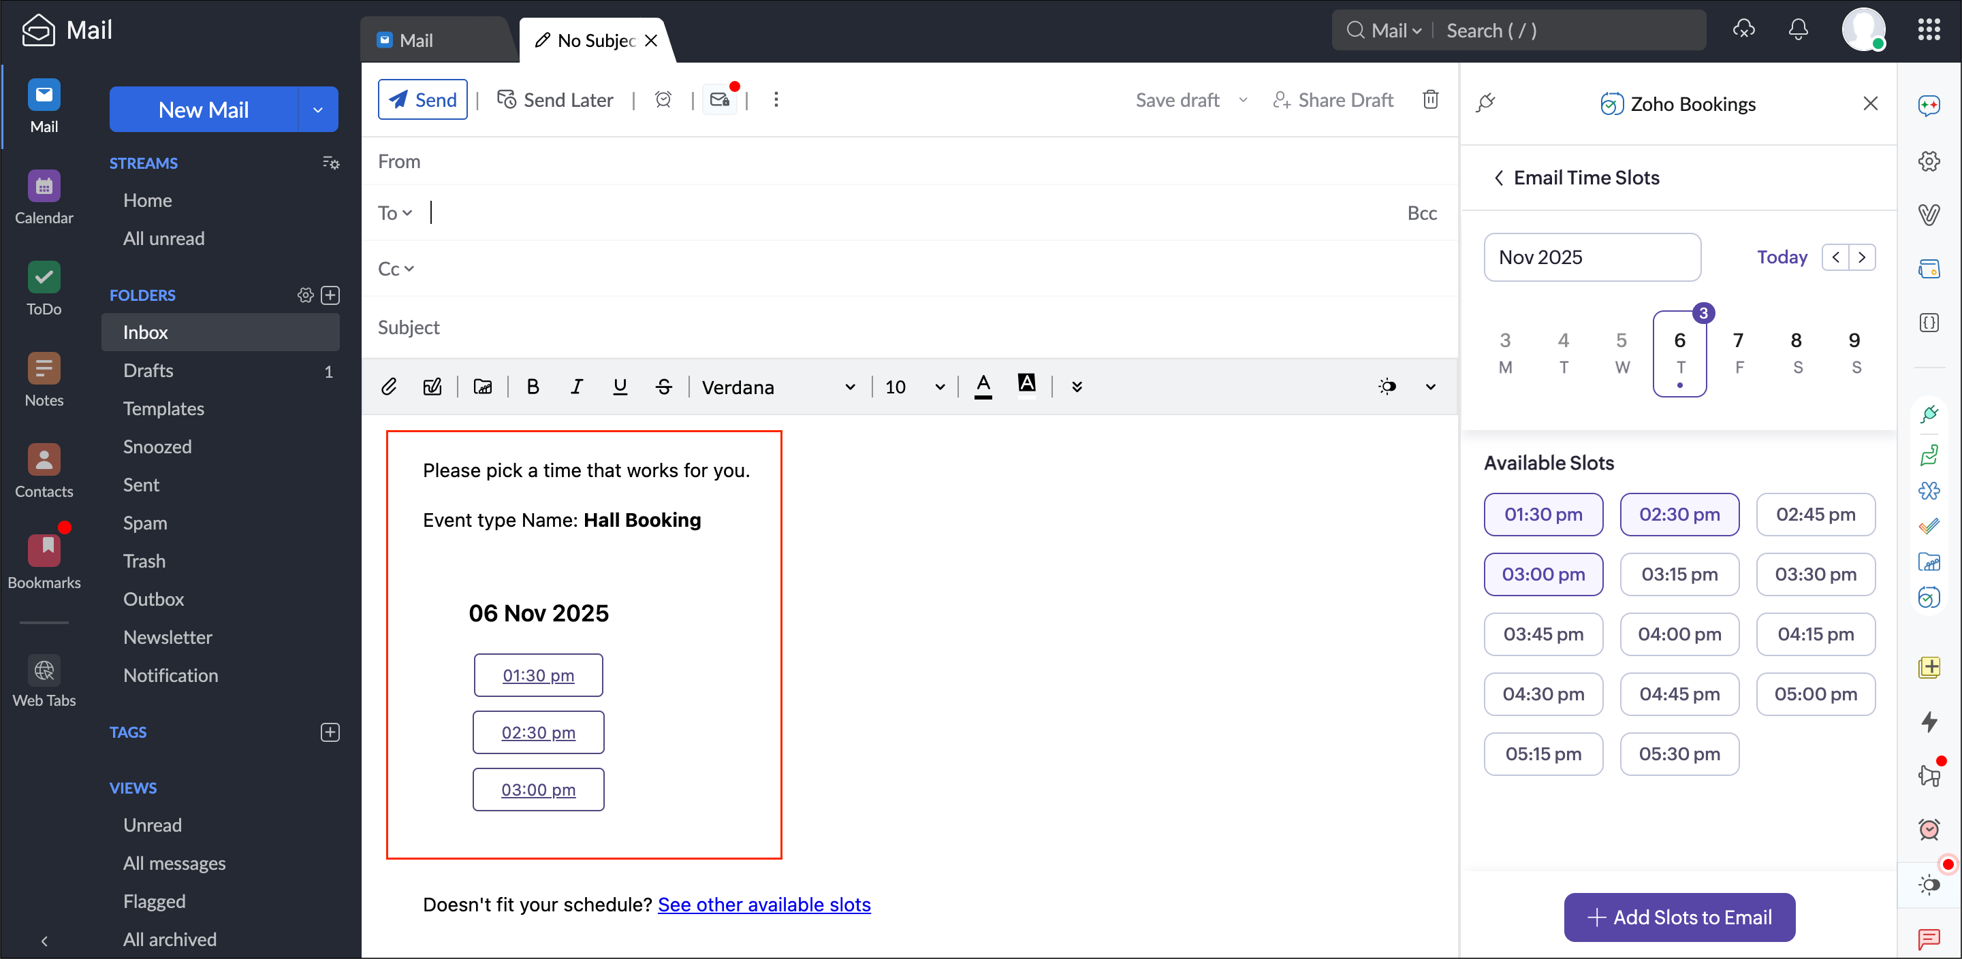The height and width of the screenshot is (959, 1962).
Task: Click the Zoho Bookings pin icon
Action: point(1485,103)
